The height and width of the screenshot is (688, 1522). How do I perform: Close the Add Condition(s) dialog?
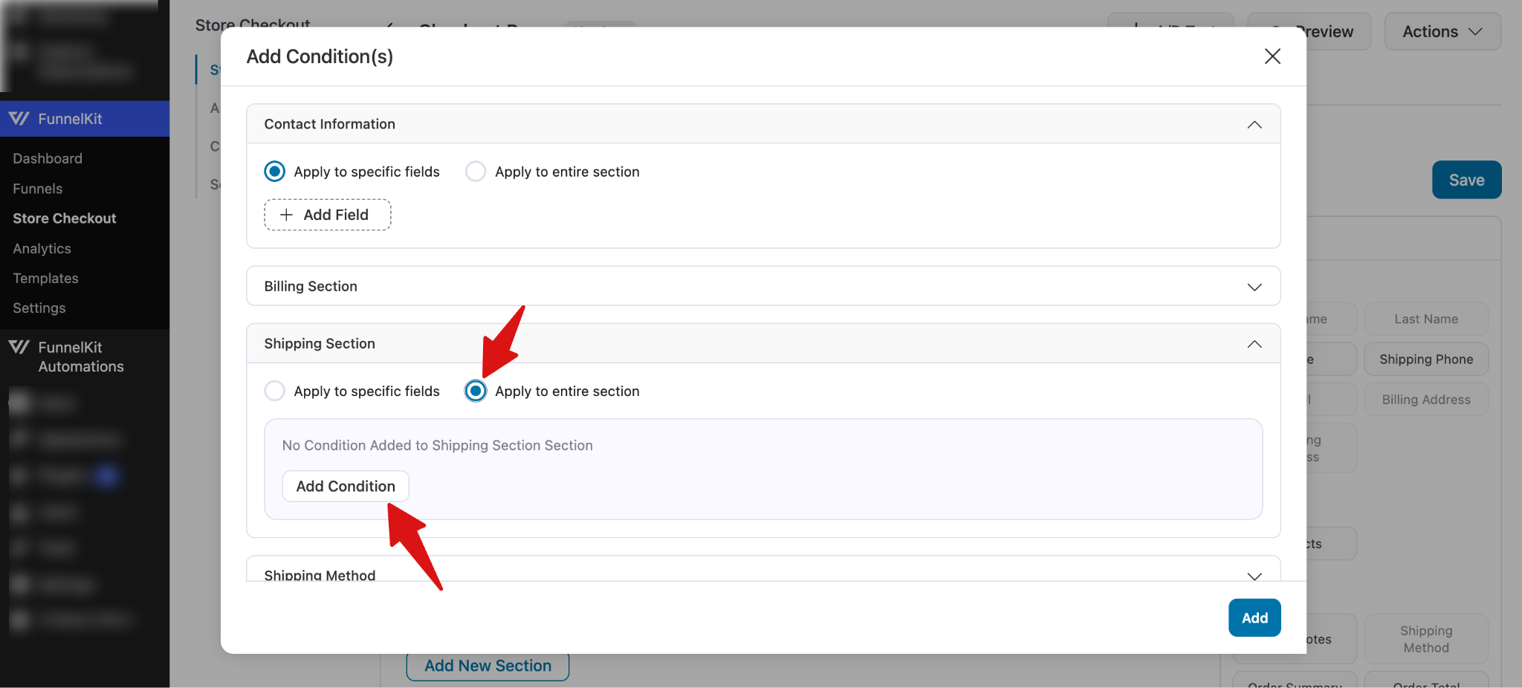pyautogui.click(x=1273, y=56)
